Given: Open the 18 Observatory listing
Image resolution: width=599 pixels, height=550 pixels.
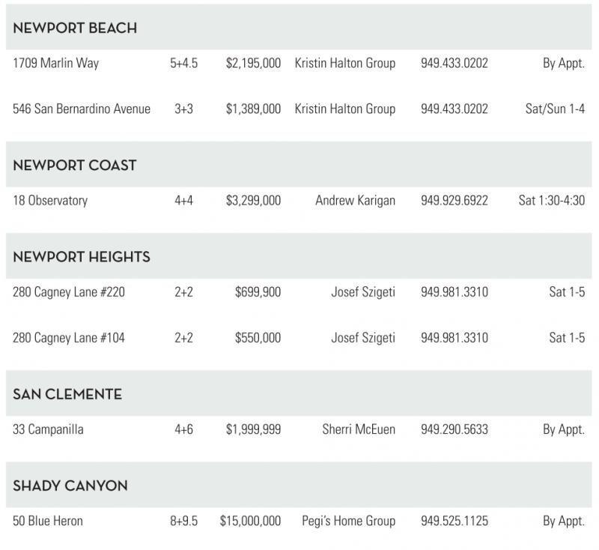Looking at the screenshot, I should tap(50, 201).
